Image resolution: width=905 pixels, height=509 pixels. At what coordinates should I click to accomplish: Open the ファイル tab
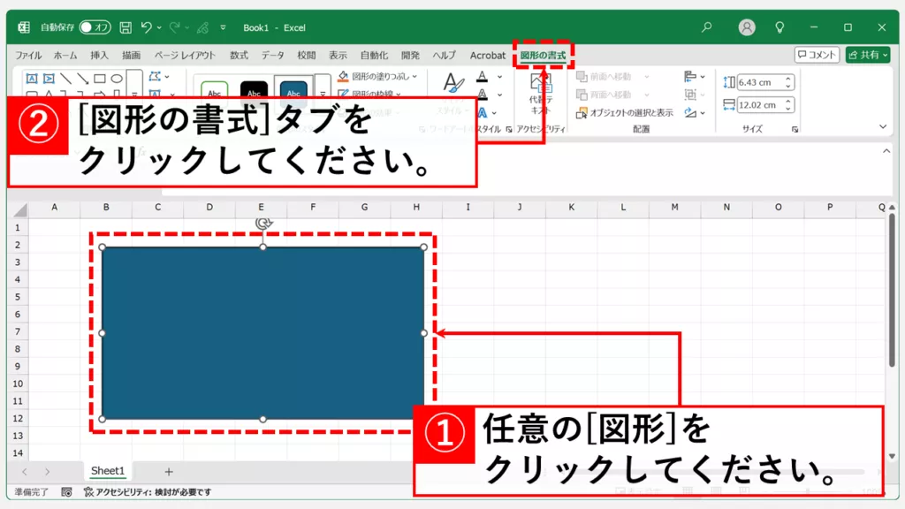point(28,56)
